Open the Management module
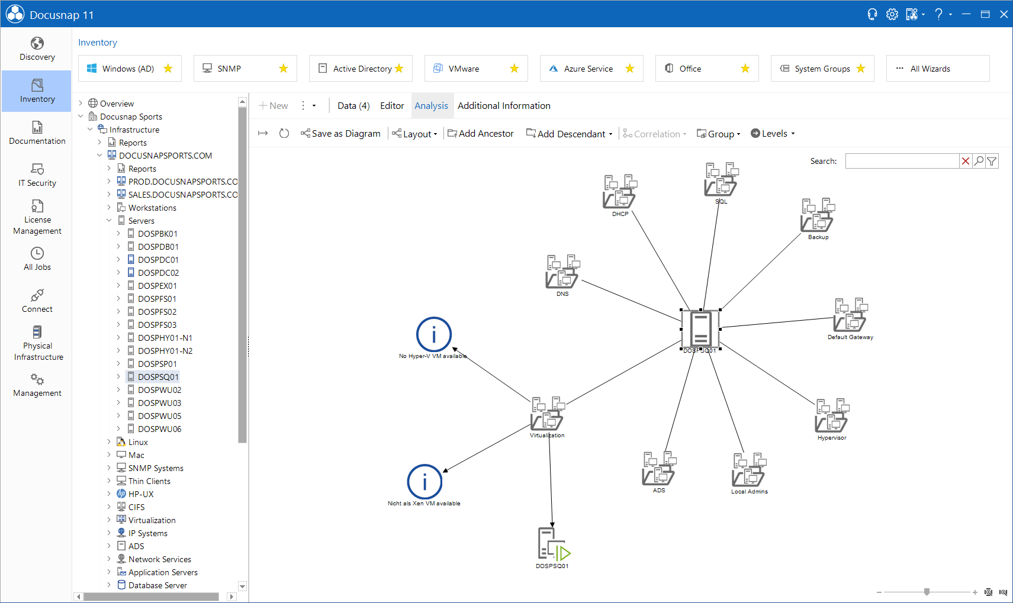The width and height of the screenshot is (1013, 603). (x=37, y=385)
